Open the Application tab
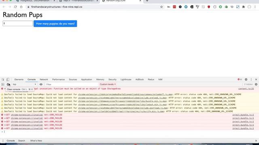 click(x=87, y=80)
